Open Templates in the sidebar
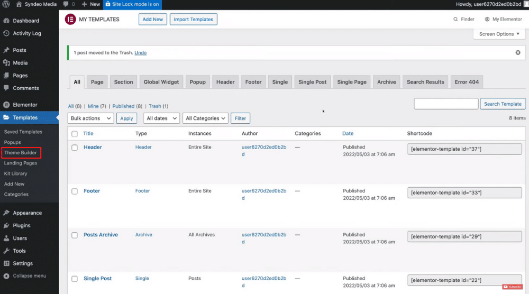This screenshot has height=294, width=529. coord(25,118)
